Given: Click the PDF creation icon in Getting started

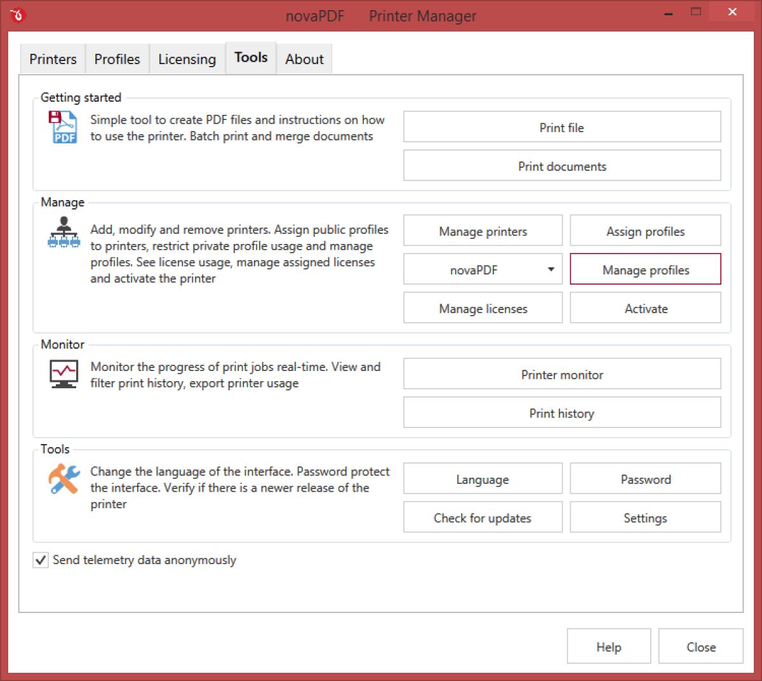Looking at the screenshot, I should [63, 127].
